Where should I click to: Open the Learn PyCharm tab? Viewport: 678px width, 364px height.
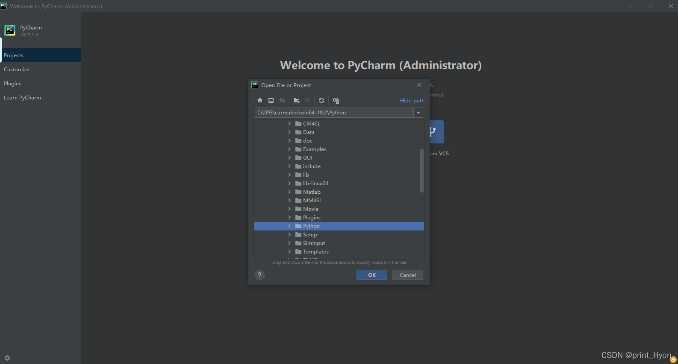coord(40,98)
